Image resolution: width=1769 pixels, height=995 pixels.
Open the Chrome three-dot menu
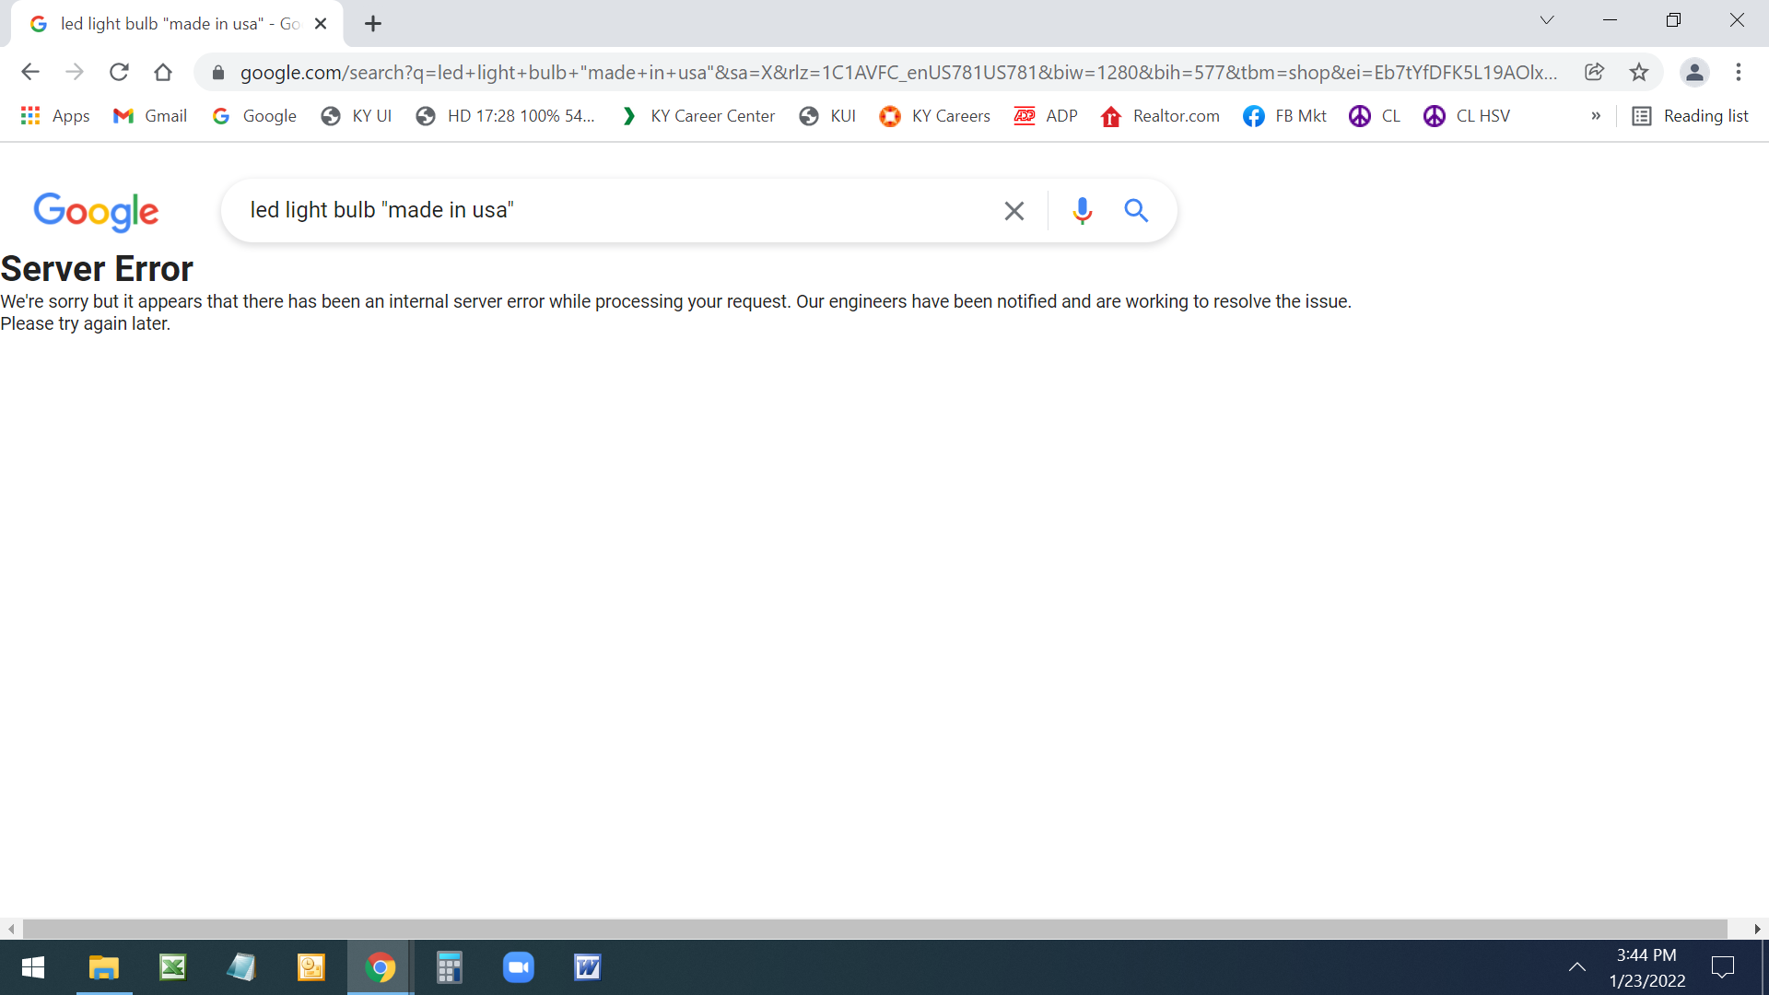click(1739, 72)
